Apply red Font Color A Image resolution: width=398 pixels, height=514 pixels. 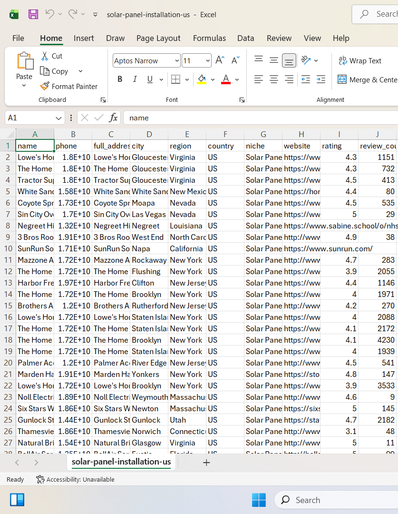(226, 79)
